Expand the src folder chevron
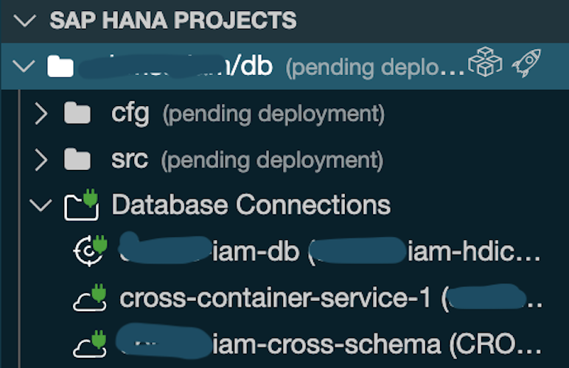The width and height of the screenshot is (569, 368). (41, 160)
